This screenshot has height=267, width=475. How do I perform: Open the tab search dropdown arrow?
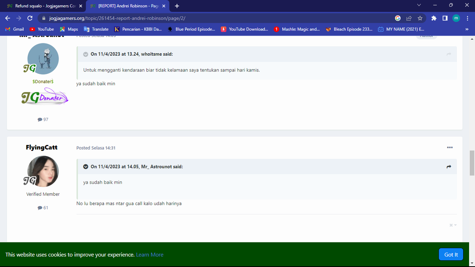[419, 5]
